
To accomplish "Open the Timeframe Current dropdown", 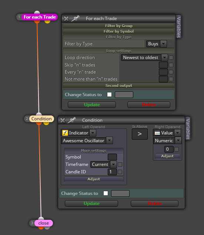I will coord(104,164).
